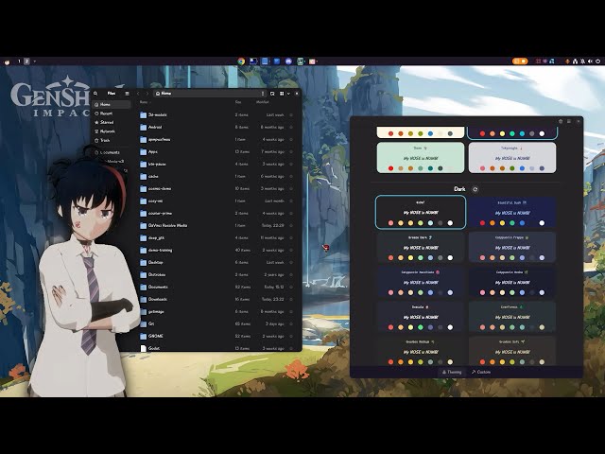Image resolution: width=605 pixels, height=454 pixels.
Task: Select the cache folder
Action: tap(218, 177)
